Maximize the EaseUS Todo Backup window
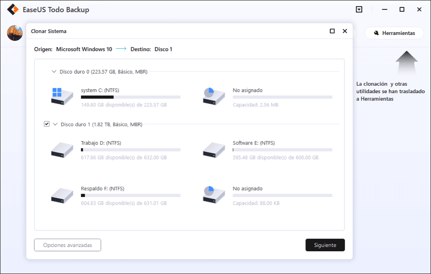The height and width of the screenshot is (274, 431). coord(402,9)
